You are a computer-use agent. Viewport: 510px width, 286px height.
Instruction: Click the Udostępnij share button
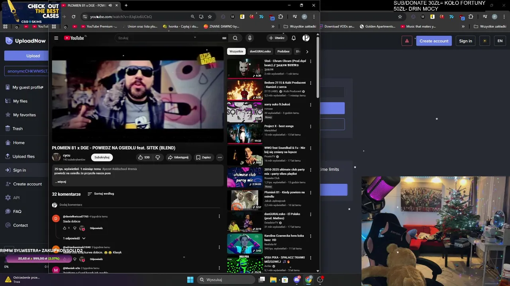178,157
